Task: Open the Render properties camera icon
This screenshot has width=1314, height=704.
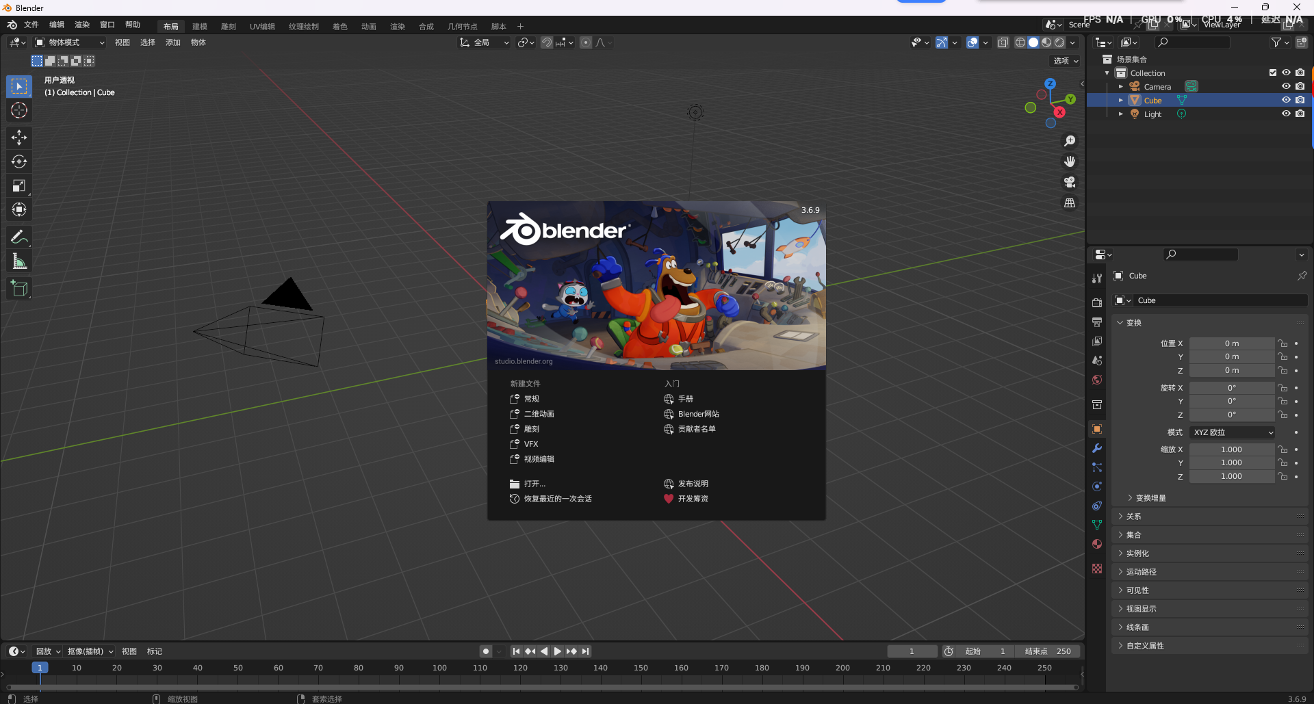Action: (x=1097, y=302)
